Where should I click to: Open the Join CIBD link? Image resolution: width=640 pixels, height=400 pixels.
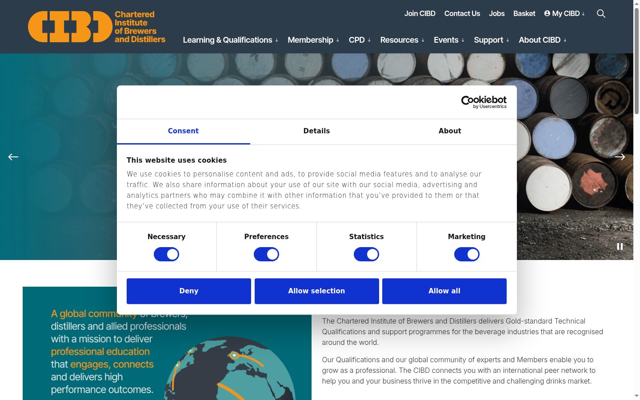coord(420,14)
